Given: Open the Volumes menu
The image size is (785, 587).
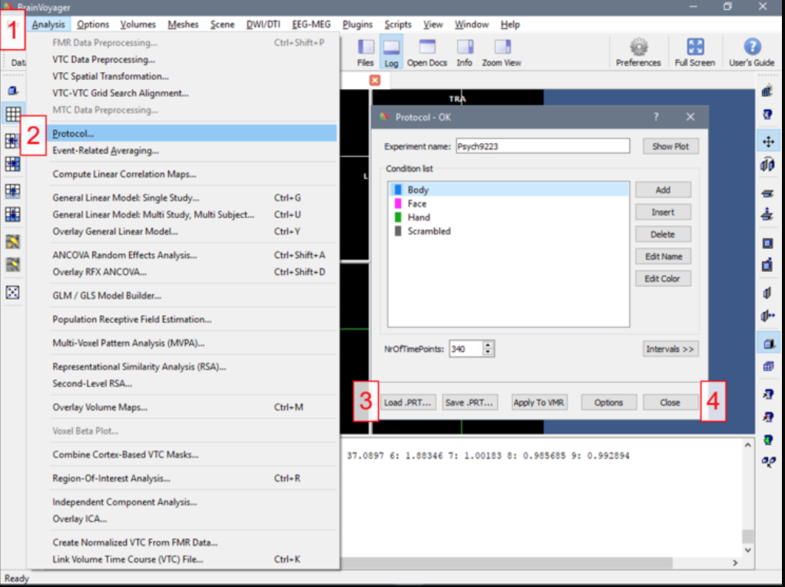Looking at the screenshot, I should click(137, 25).
